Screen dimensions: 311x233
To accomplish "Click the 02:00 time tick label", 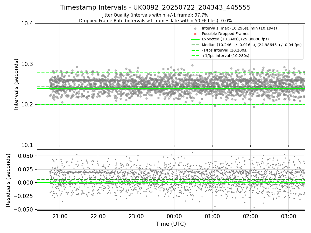I will click(250, 216).
